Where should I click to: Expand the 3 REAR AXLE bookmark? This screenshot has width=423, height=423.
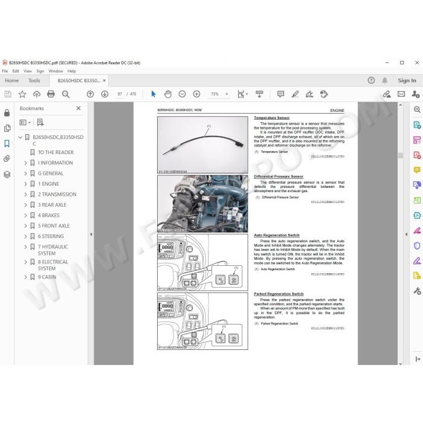coord(25,205)
